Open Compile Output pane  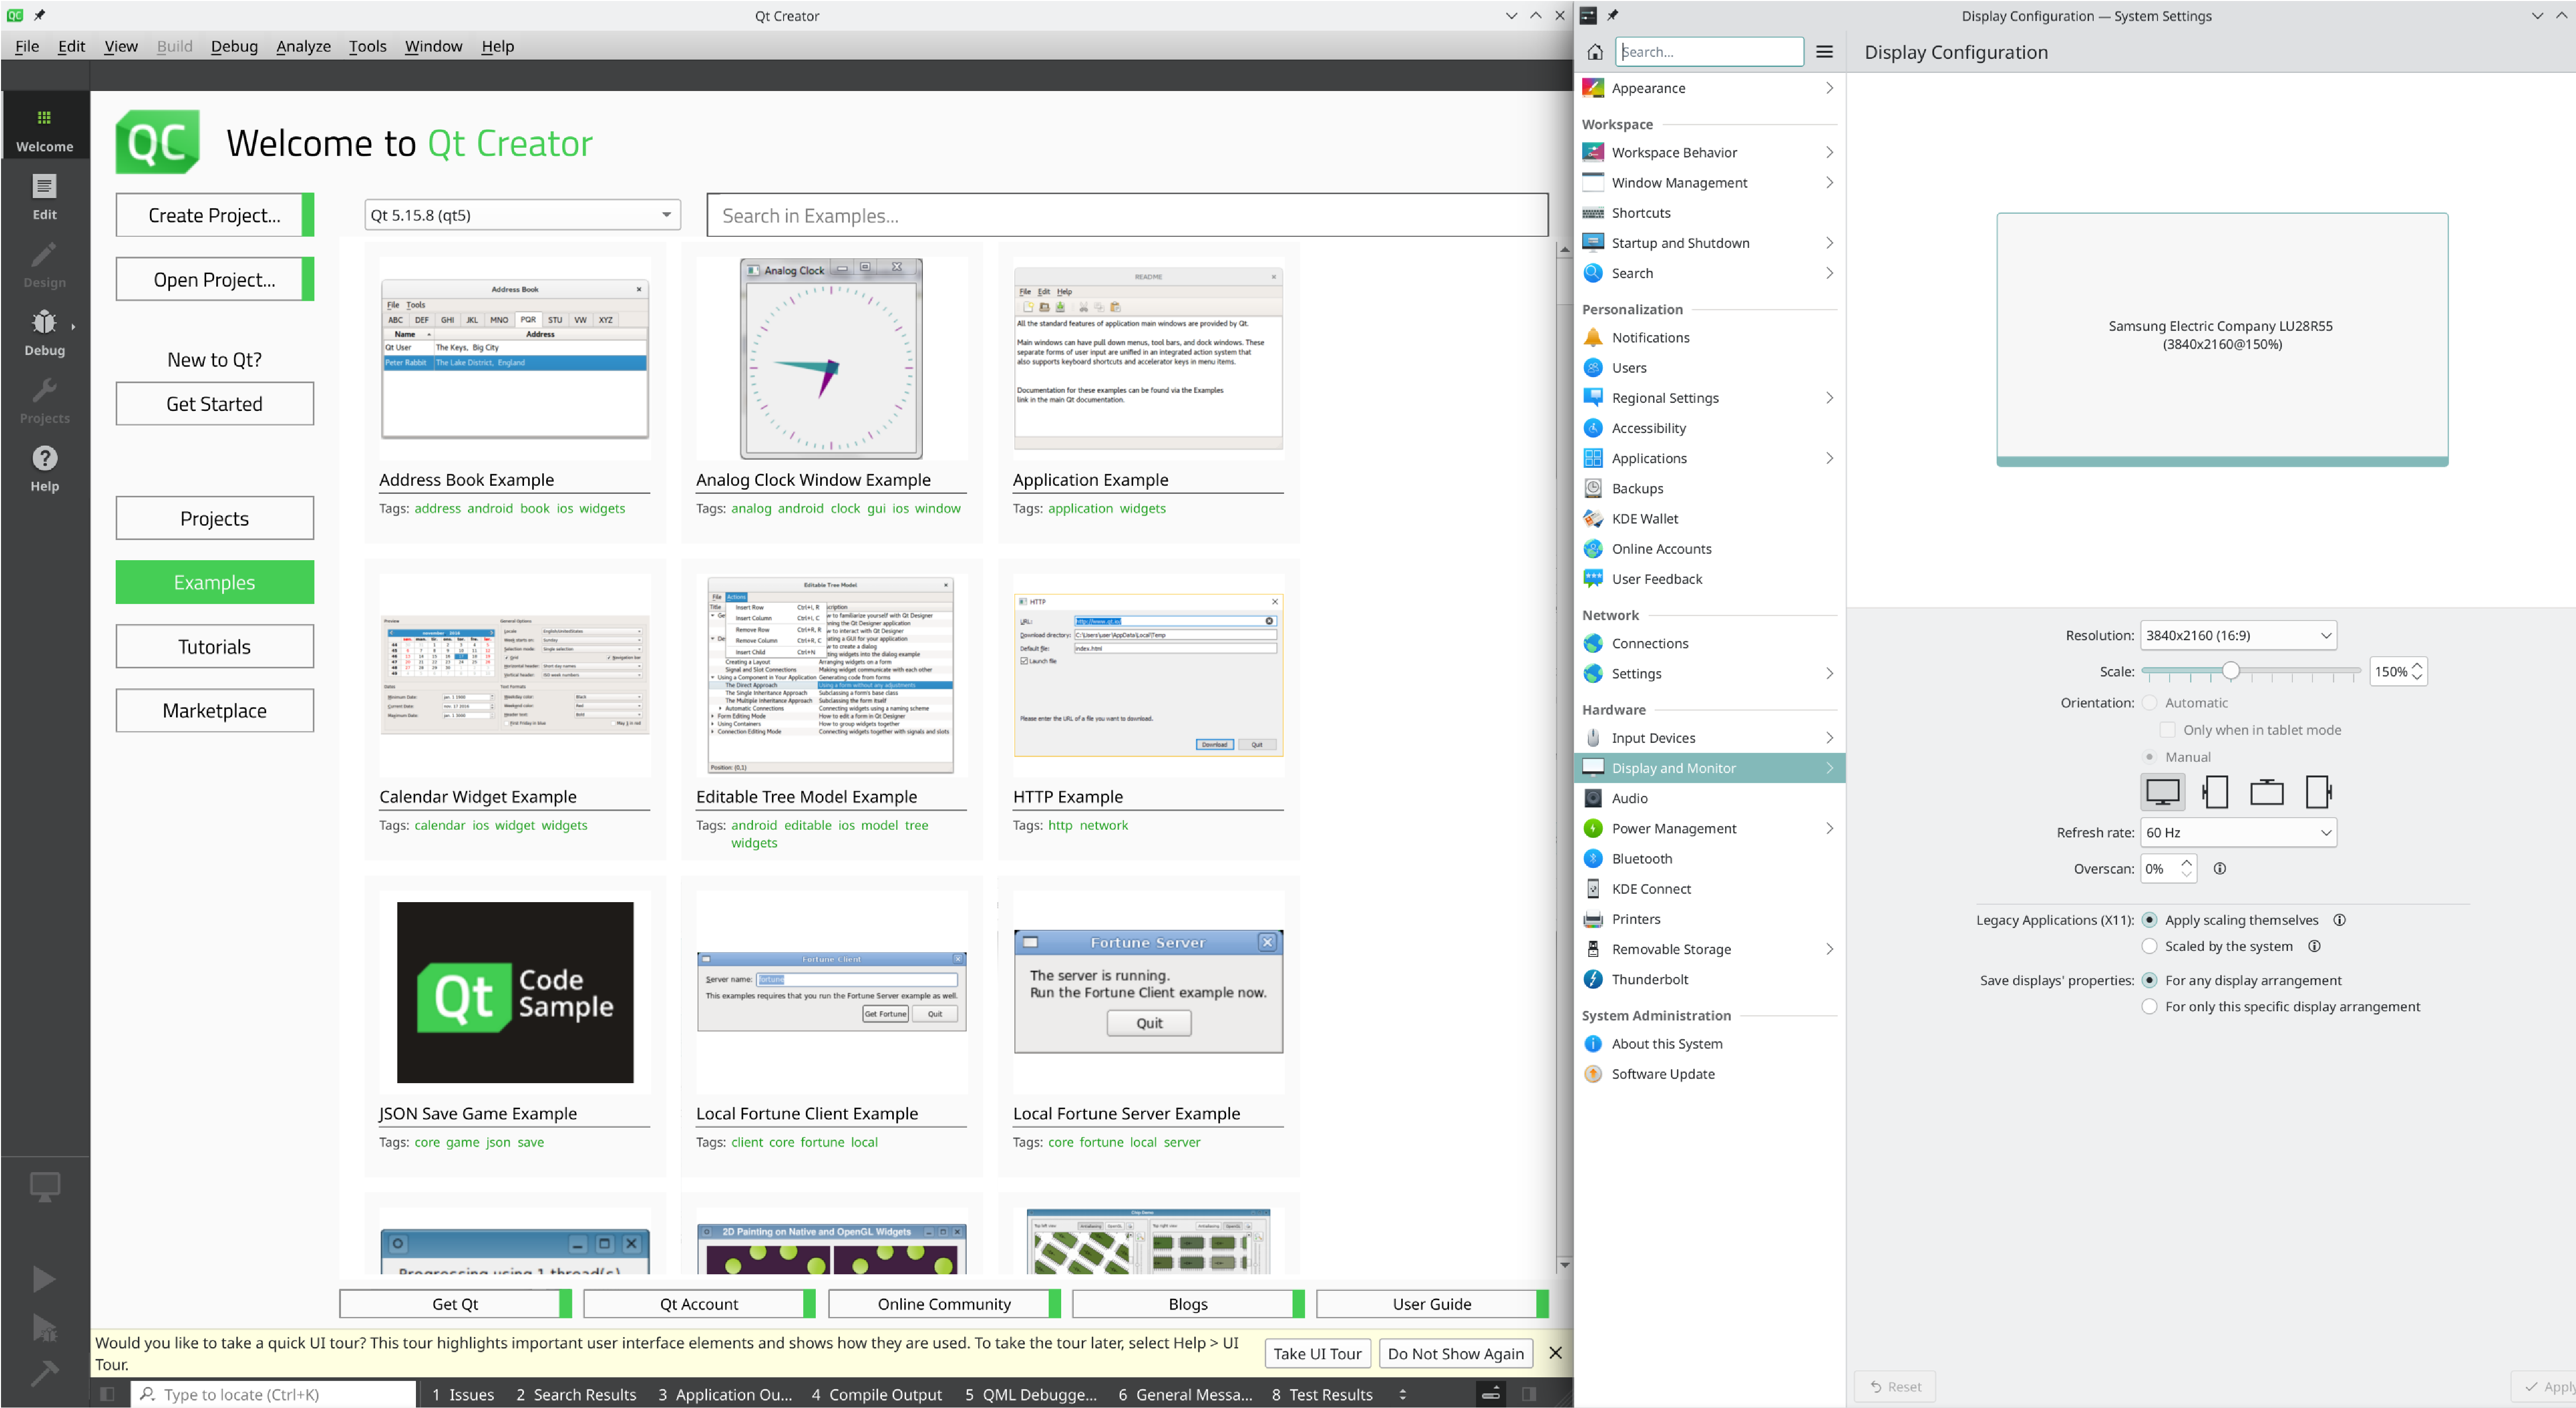[876, 1394]
